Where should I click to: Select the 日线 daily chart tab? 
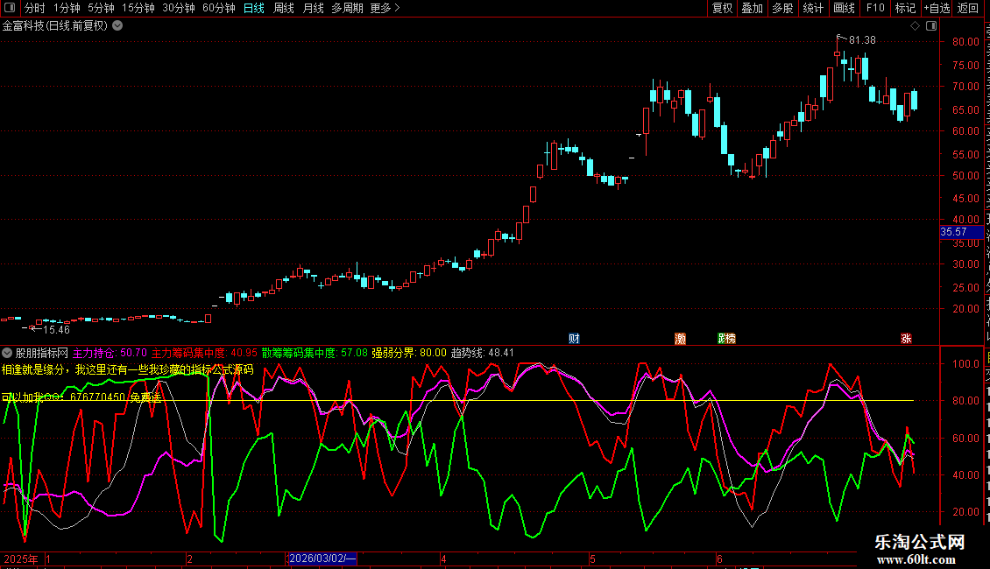point(254,8)
